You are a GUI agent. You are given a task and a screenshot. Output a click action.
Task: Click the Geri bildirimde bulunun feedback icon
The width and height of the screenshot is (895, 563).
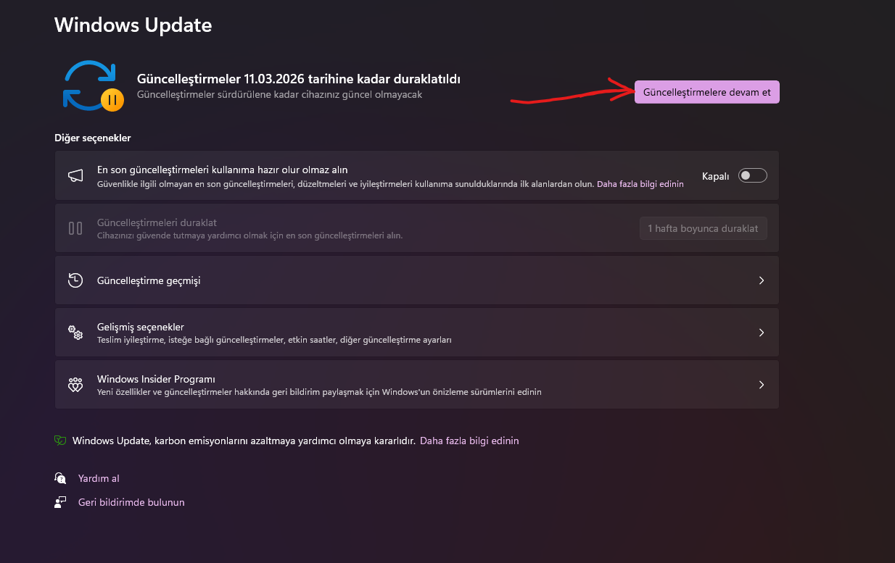click(x=61, y=502)
